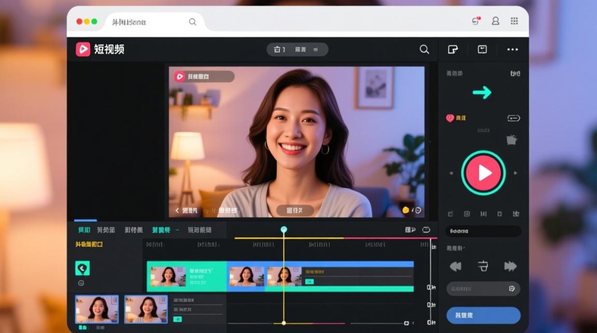Select the second large thumbnail below the track
This screenshot has width=597, height=333.
click(146, 309)
